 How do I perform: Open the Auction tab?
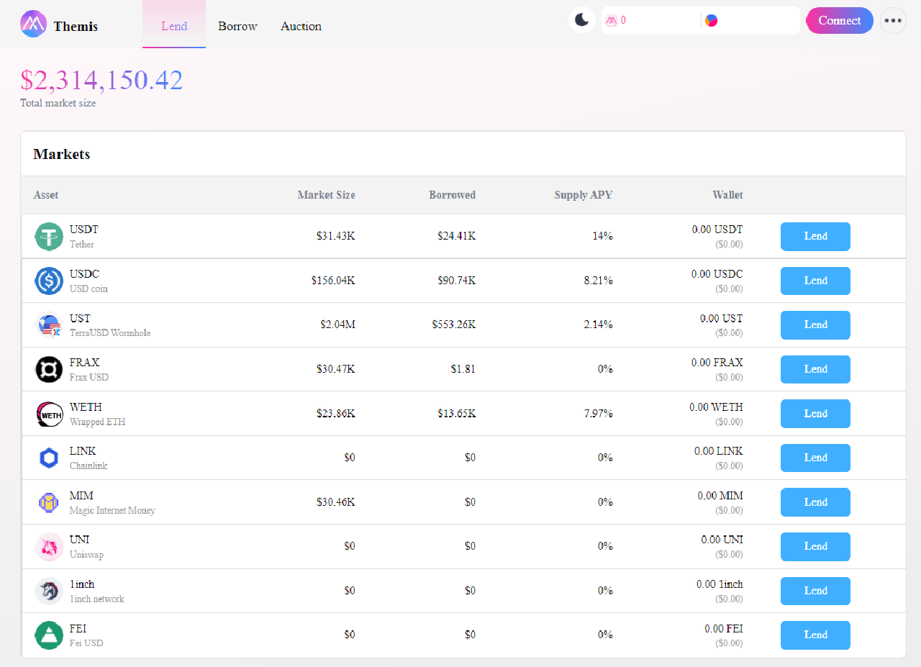coord(301,26)
